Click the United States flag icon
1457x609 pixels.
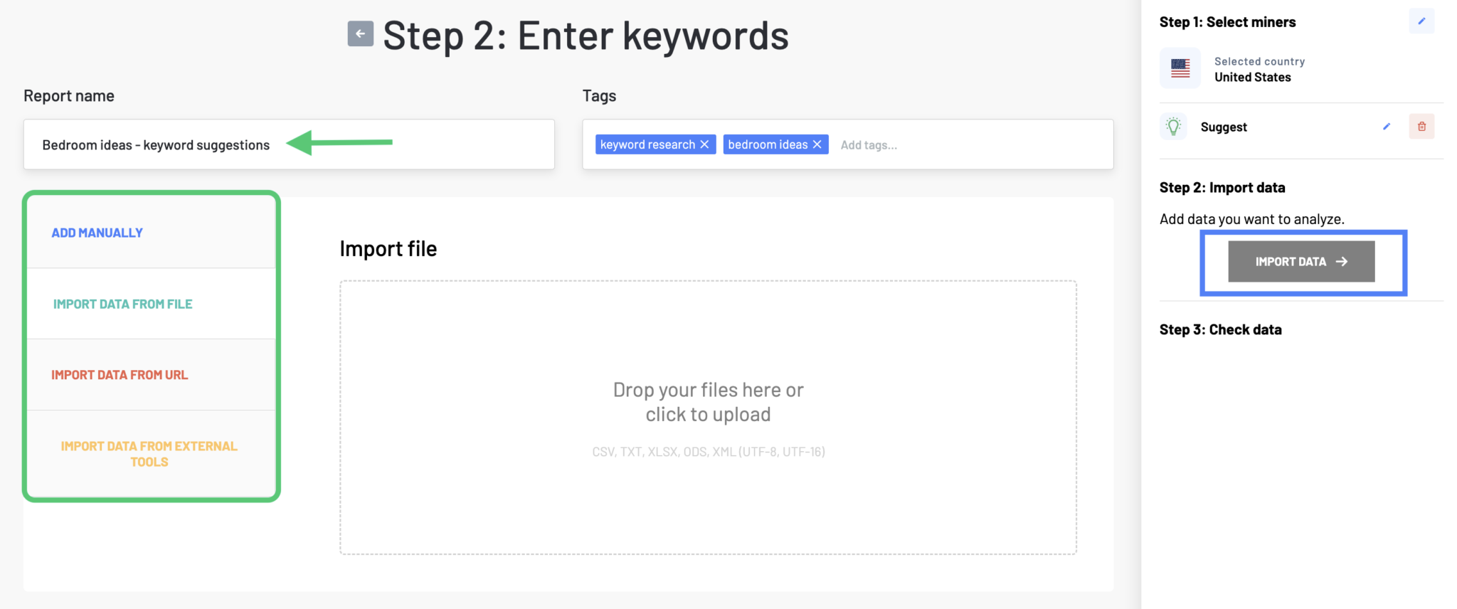pyautogui.click(x=1180, y=68)
